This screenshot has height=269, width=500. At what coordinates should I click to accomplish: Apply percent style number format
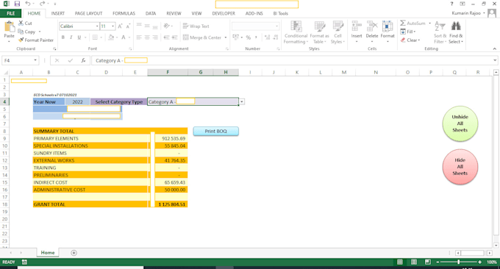(x=249, y=37)
